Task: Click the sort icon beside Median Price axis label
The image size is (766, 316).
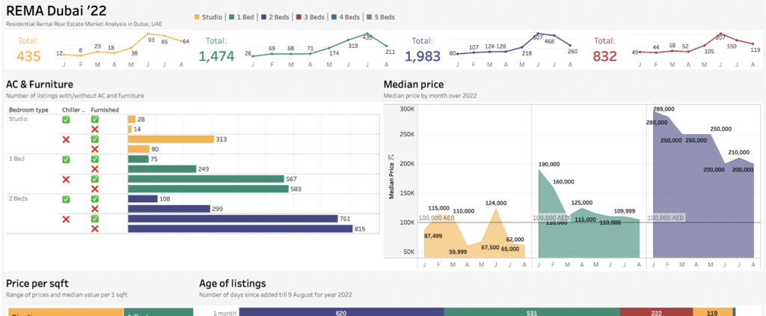Action: [390, 157]
